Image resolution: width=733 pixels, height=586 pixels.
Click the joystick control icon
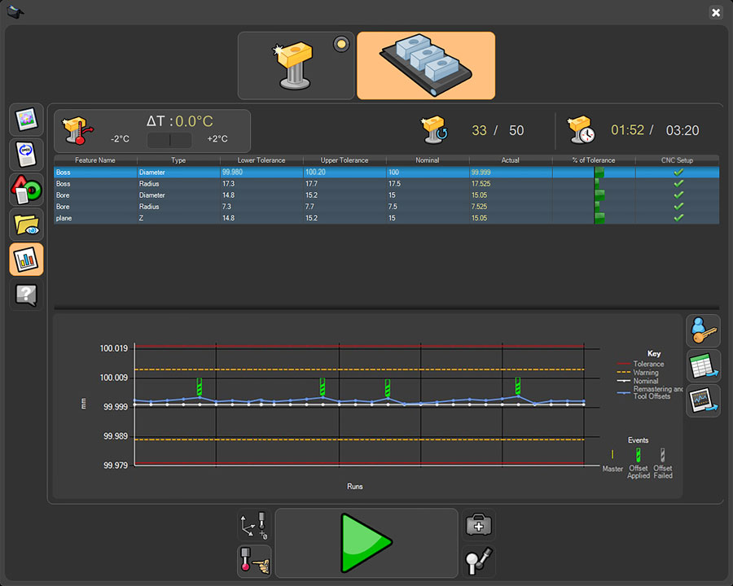coord(478,561)
